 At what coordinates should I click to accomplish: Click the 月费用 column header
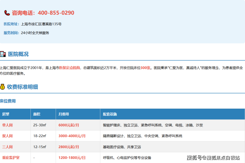(64, 114)
